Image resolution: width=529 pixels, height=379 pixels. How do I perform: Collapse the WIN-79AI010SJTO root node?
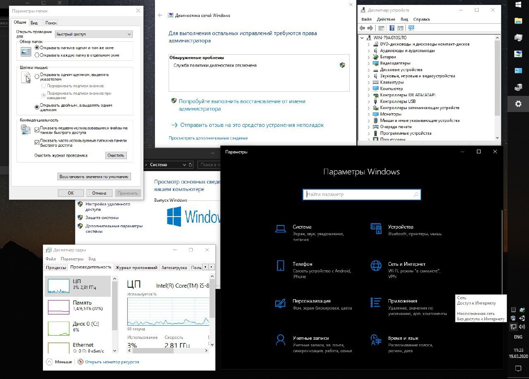[x=362, y=38]
